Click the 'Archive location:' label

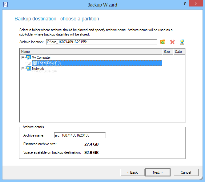(x=31, y=42)
